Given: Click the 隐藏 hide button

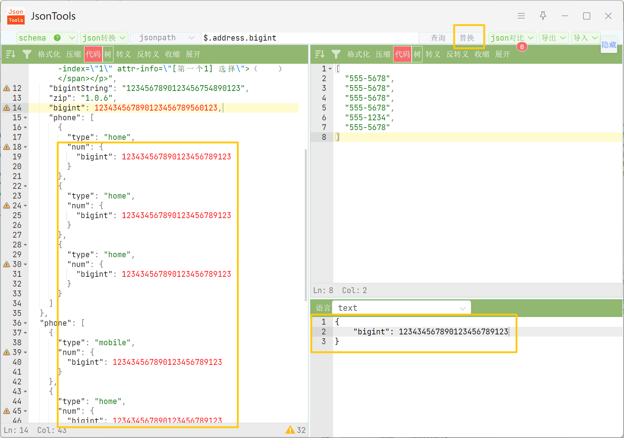Looking at the screenshot, I should 609,45.
